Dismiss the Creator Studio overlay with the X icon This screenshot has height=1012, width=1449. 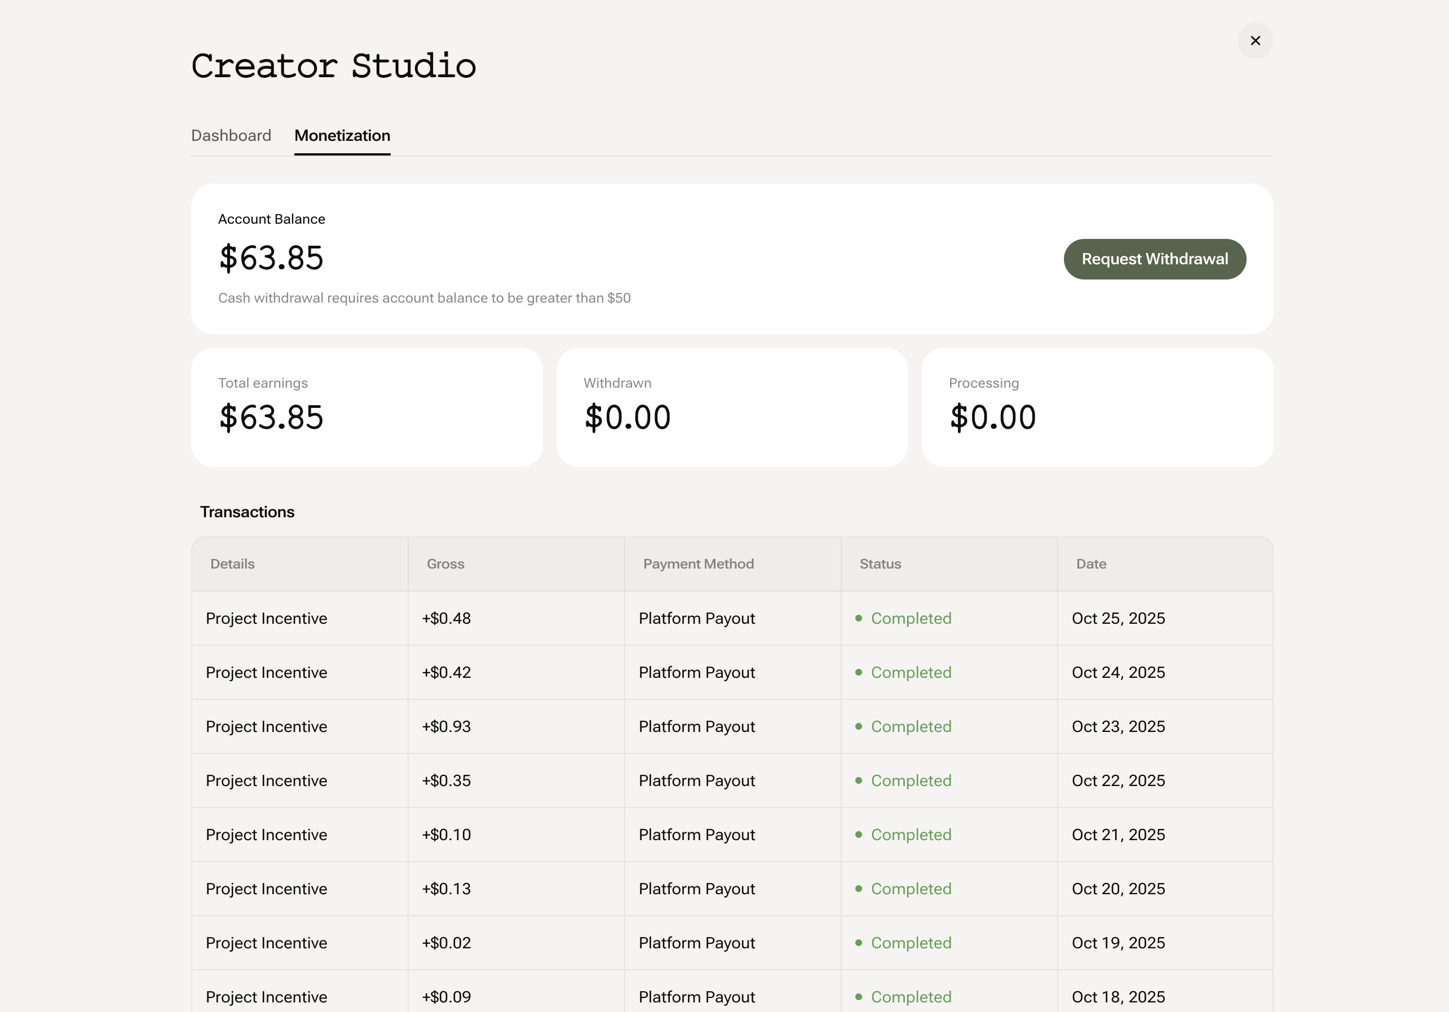coord(1255,41)
